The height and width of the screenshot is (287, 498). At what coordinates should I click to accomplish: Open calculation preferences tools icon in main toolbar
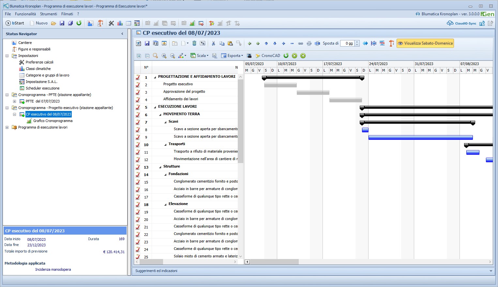pyautogui.click(x=111, y=23)
